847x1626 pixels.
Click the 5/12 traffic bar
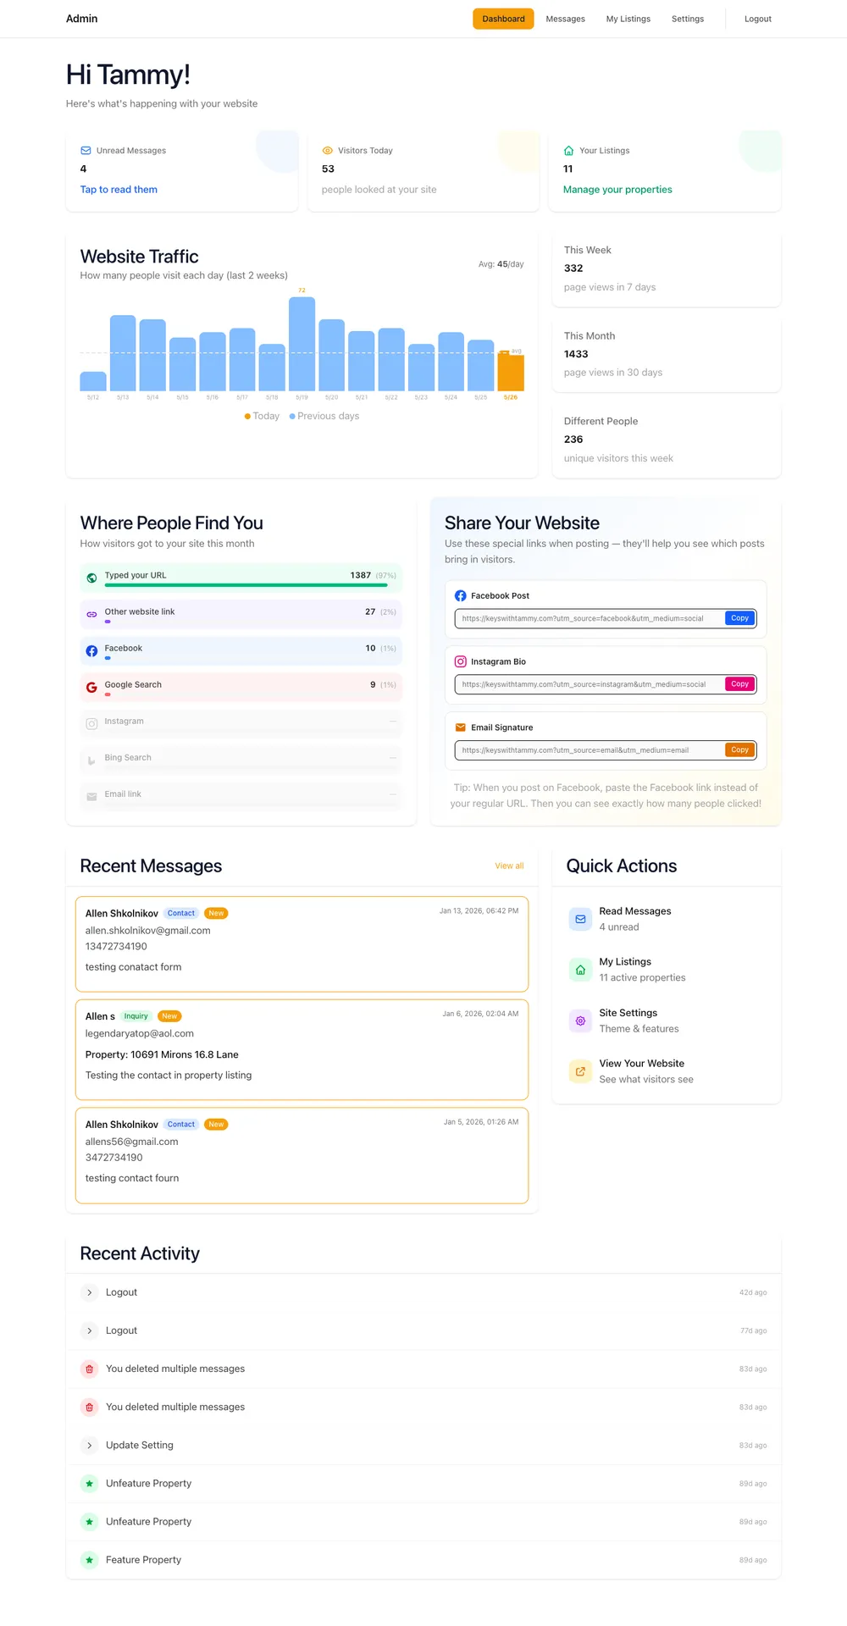coord(93,381)
